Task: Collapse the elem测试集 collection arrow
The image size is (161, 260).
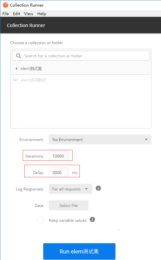Action: (x=16, y=69)
